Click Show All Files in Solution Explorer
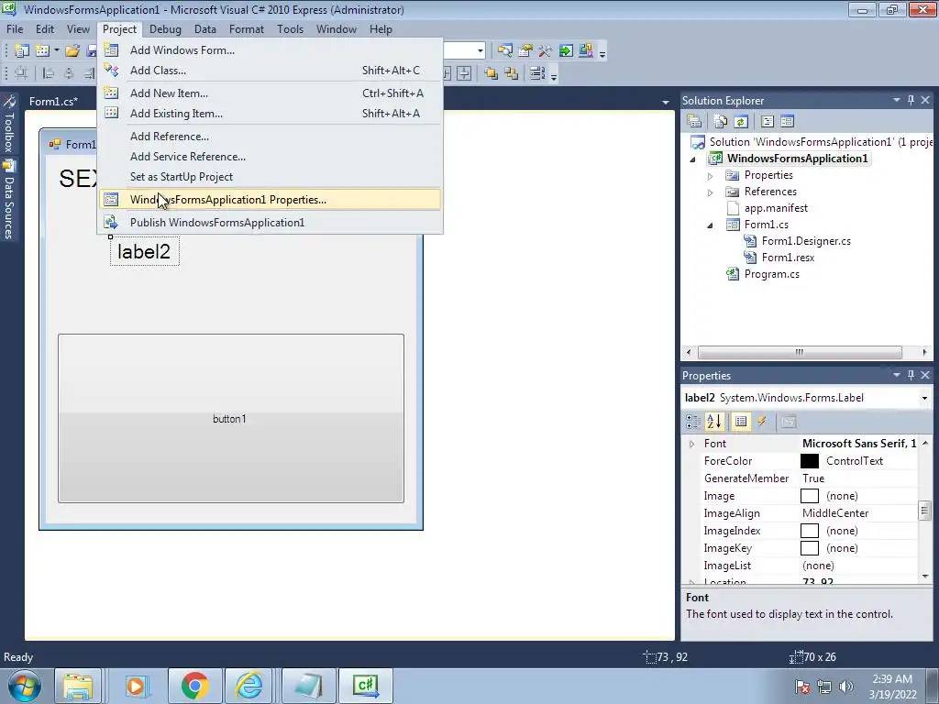 tap(721, 122)
